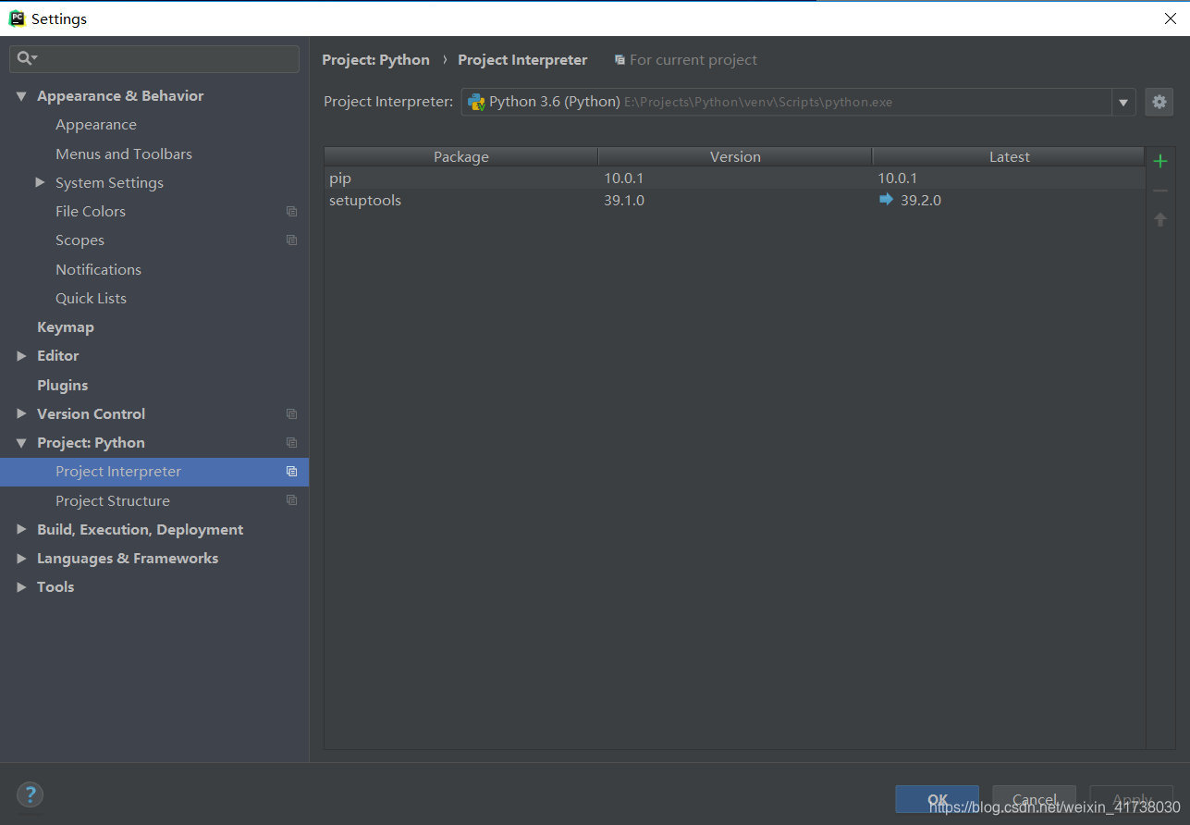Click the green plus install package icon

click(1160, 162)
